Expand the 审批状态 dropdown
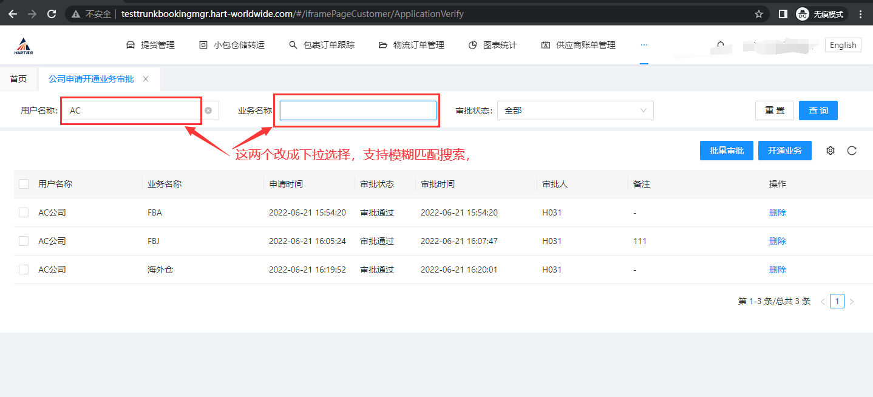This screenshot has height=397, width=873. [x=575, y=110]
